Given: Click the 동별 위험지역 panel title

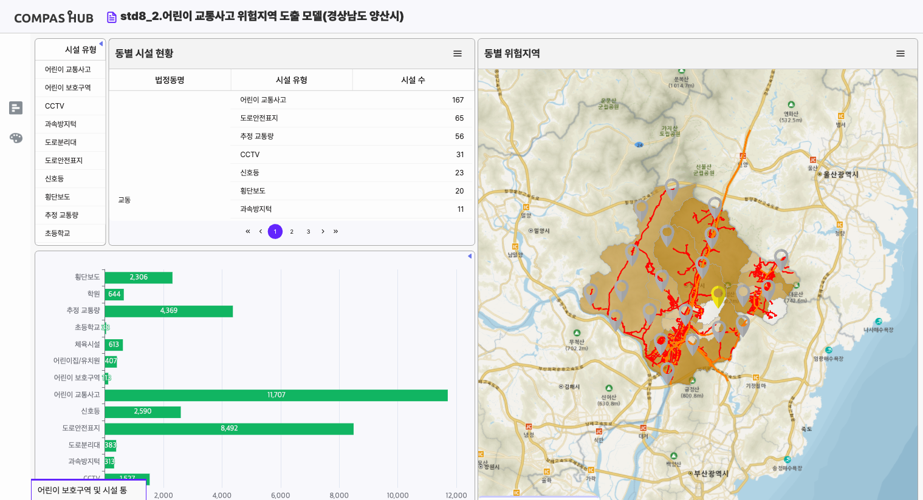Looking at the screenshot, I should (x=512, y=53).
